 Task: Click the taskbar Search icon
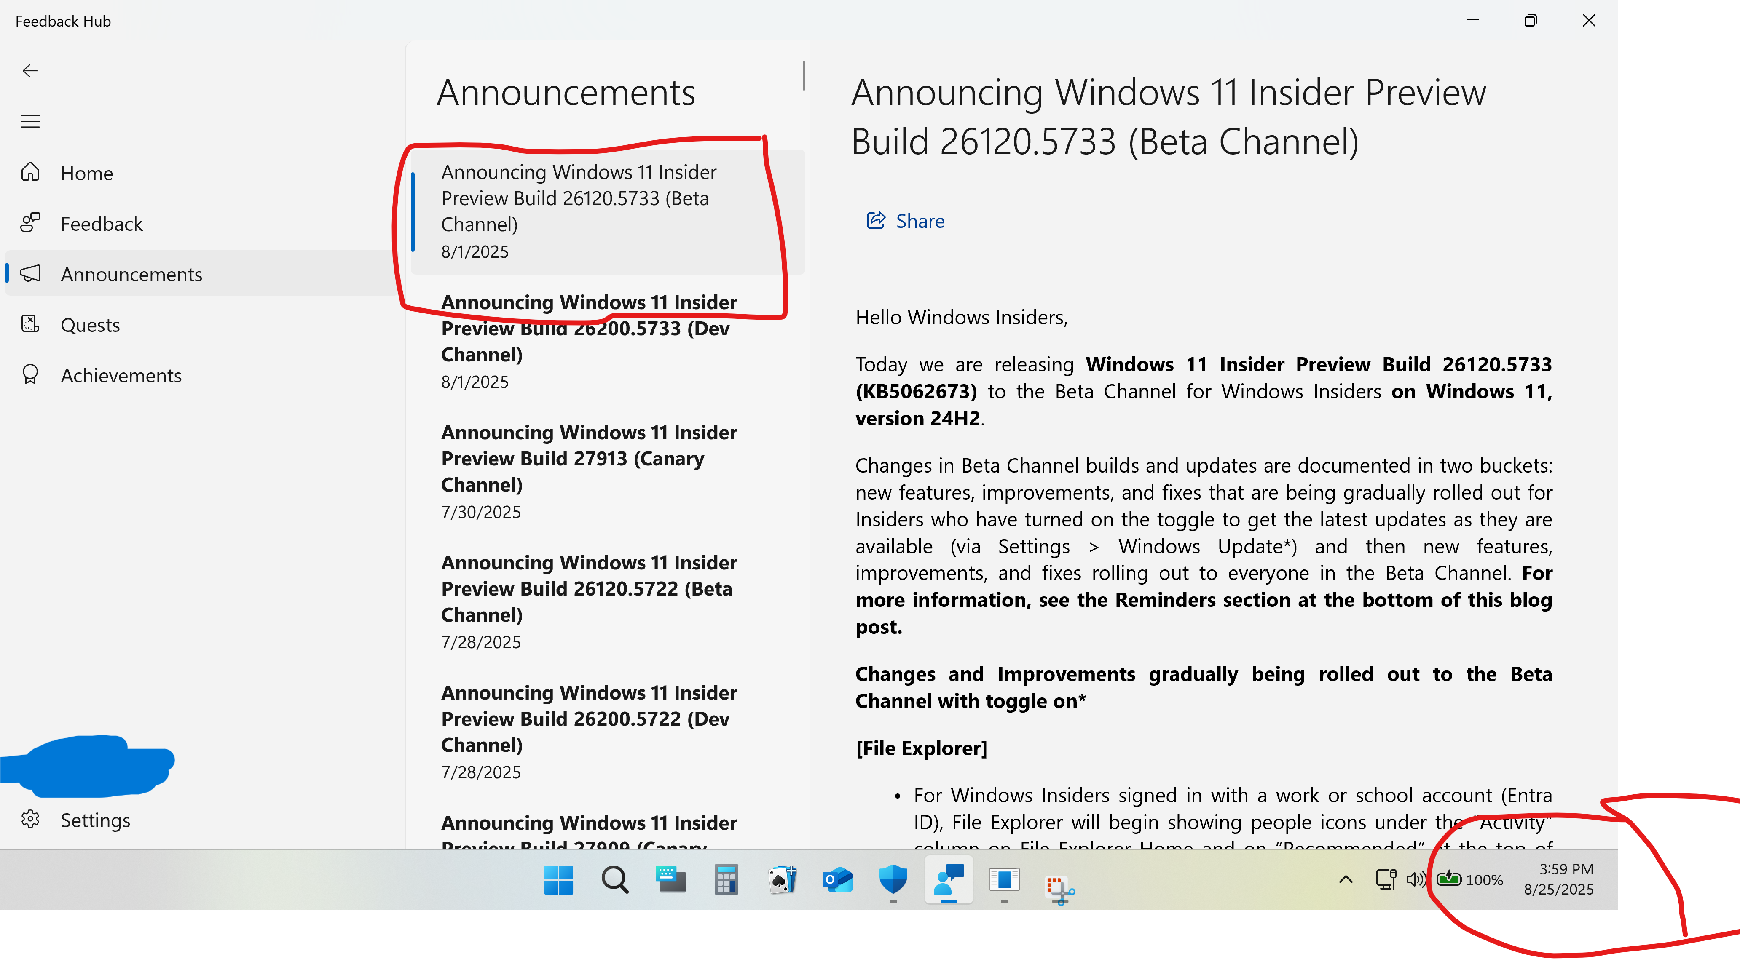pos(615,880)
